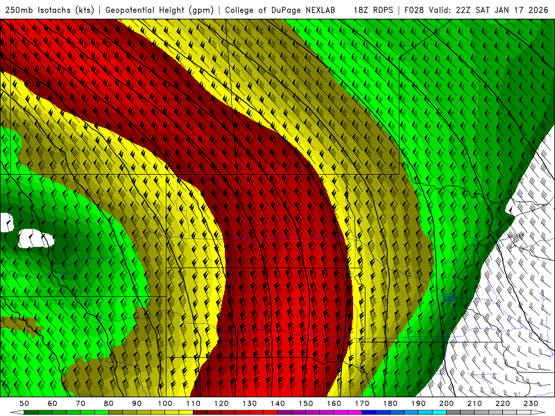Click the 'Geopotential Height (gpm)' header text
Viewport: 555px width, 416px height.
(x=160, y=10)
